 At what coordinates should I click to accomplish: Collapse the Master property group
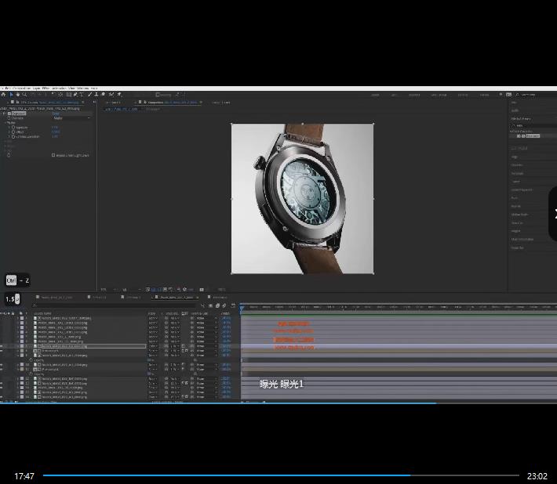(5, 122)
